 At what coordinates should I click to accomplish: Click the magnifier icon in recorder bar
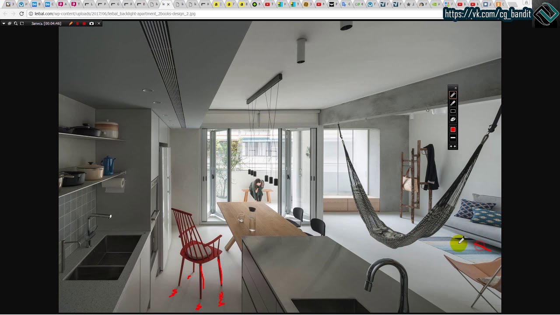(x=16, y=23)
